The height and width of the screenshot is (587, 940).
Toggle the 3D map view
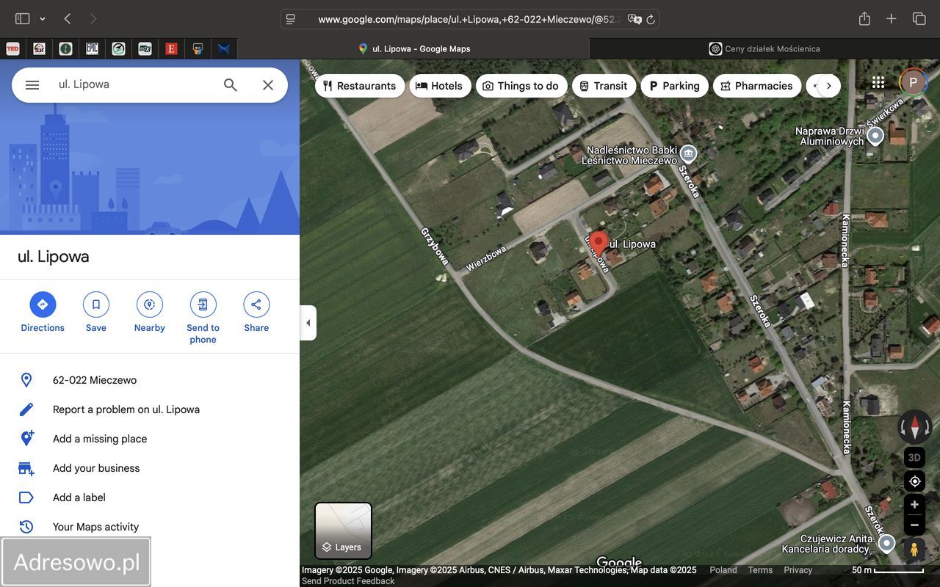pos(914,457)
